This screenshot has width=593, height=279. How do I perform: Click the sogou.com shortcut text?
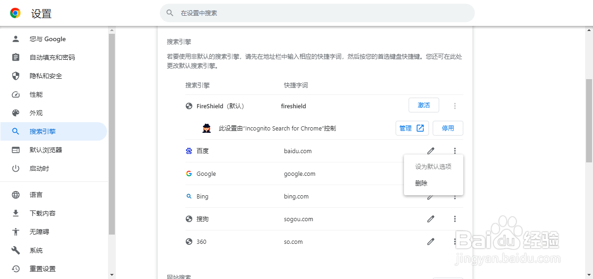click(299, 219)
